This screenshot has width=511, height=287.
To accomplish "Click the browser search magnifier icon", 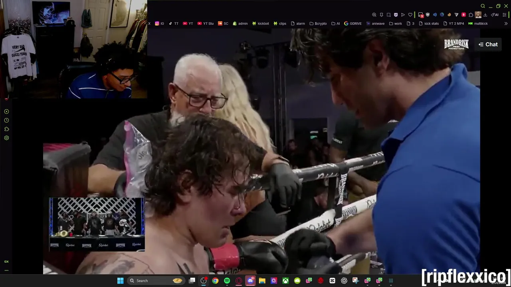I will pos(483,6).
